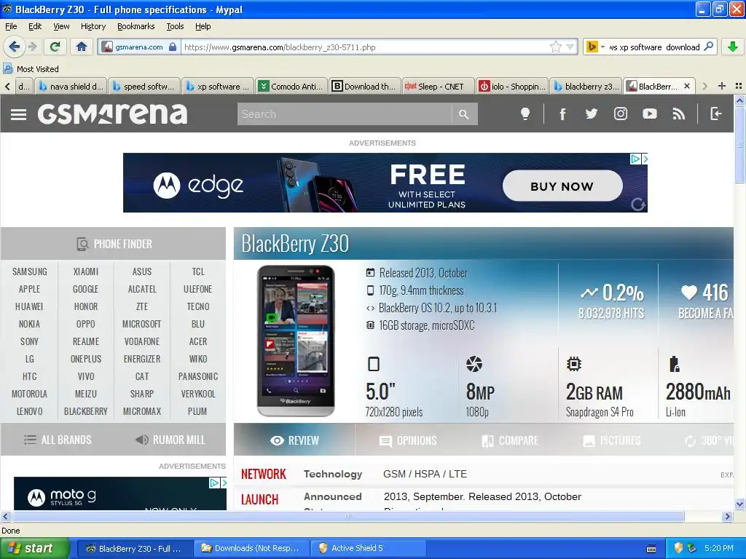
Task: Click the vertical scrollbar down arrow
Action: coord(739,504)
